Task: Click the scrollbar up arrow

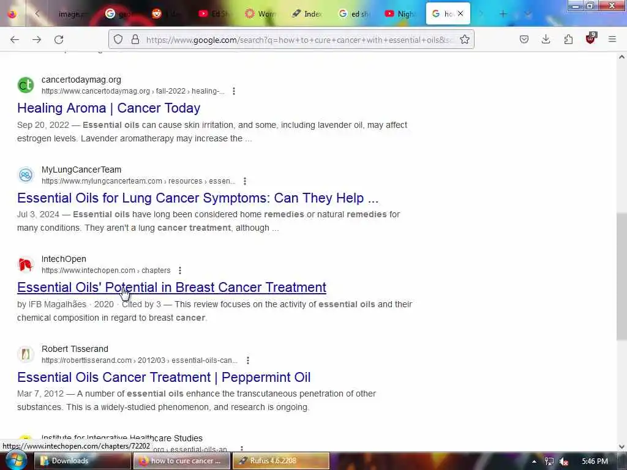Action: (621, 57)
